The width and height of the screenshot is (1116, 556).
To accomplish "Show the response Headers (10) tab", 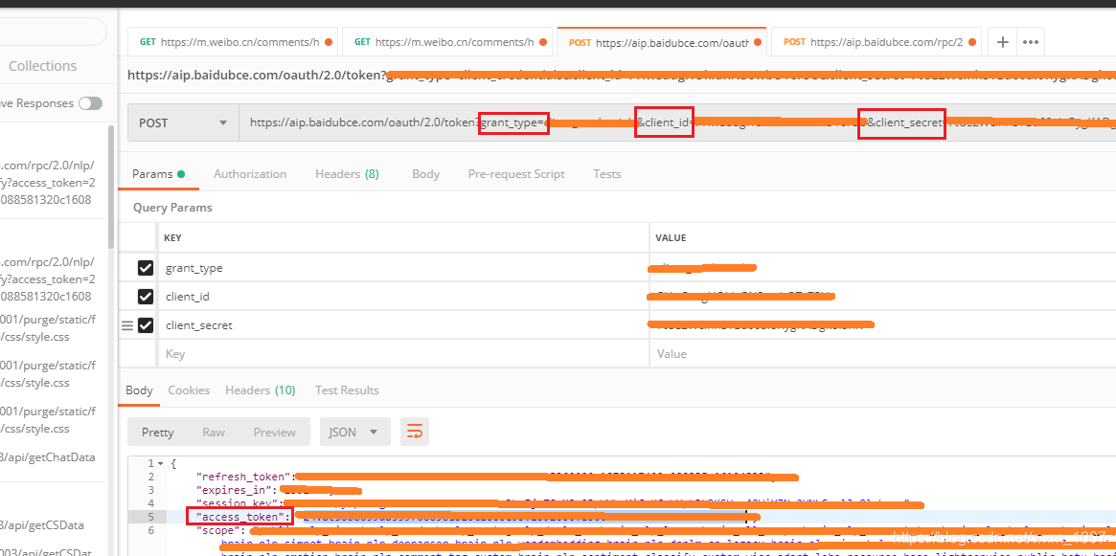I will pos(260,390).
